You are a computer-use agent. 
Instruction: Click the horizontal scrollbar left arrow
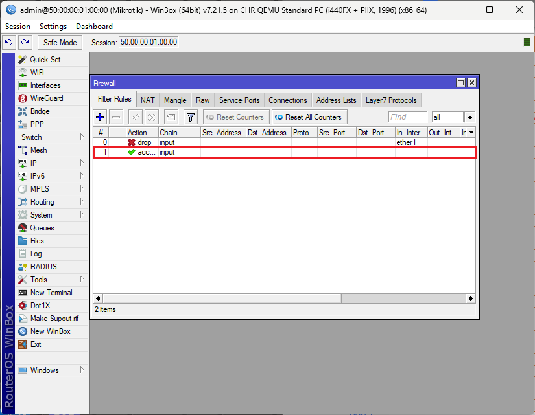point(99,298)
